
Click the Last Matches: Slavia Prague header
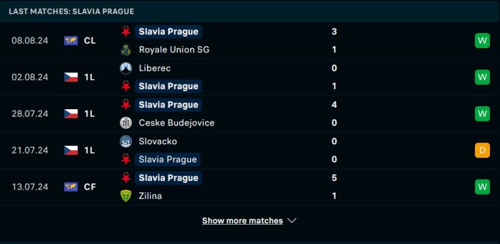[x=71, y=11]
